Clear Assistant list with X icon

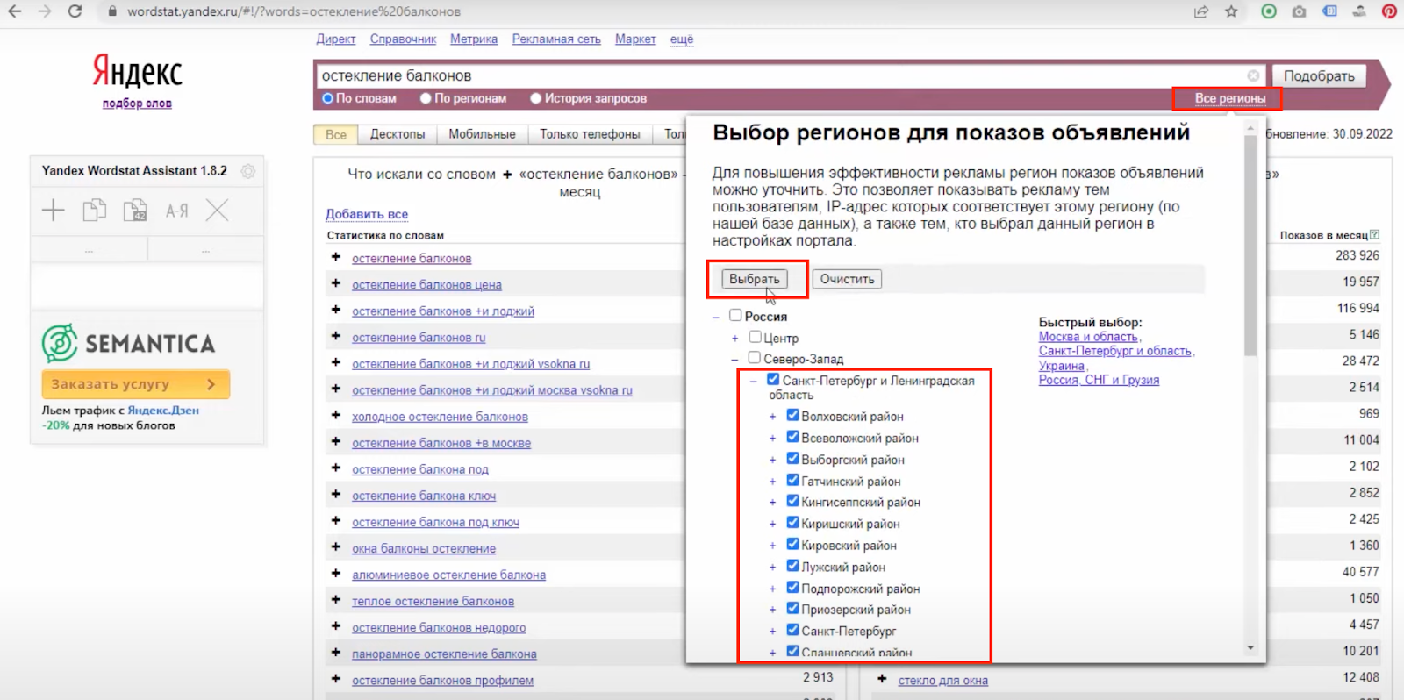coord(218,211)
